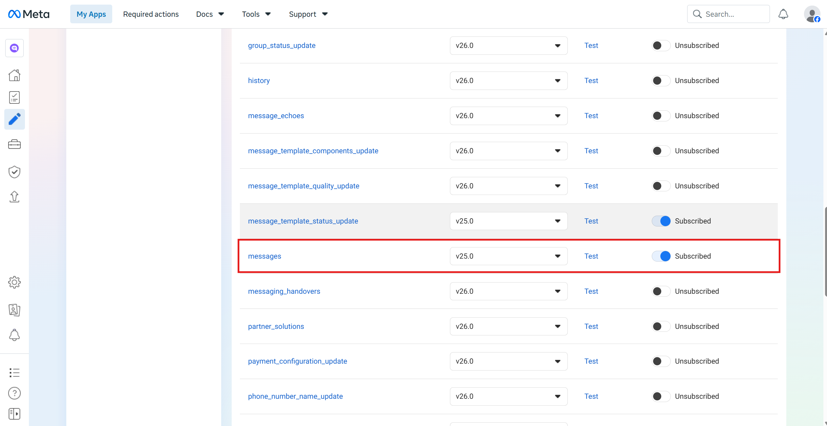The height and width of the screenshot is (426, 827).
Task: Open the list icon in sidebar
Action: (x=14, y=373)
